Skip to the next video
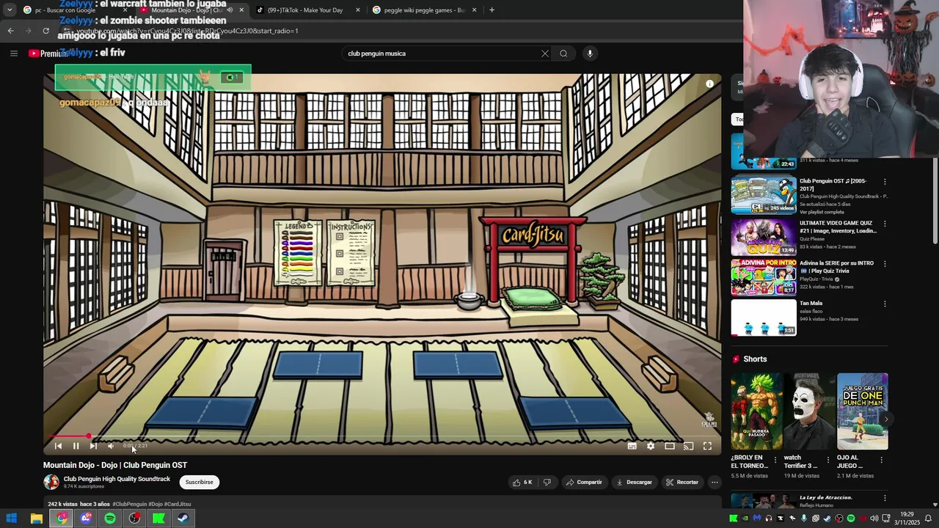 (x=93, y=446)
